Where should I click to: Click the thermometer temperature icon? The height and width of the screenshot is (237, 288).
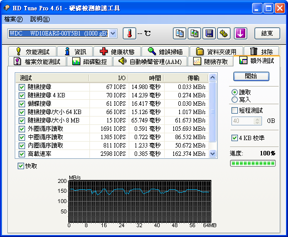pyautogui.click(x=129, y=33)
